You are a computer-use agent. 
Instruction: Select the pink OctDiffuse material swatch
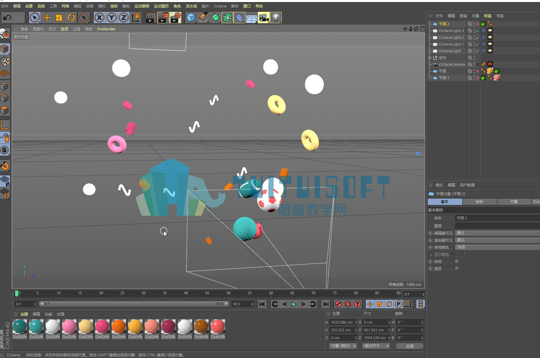69,329
